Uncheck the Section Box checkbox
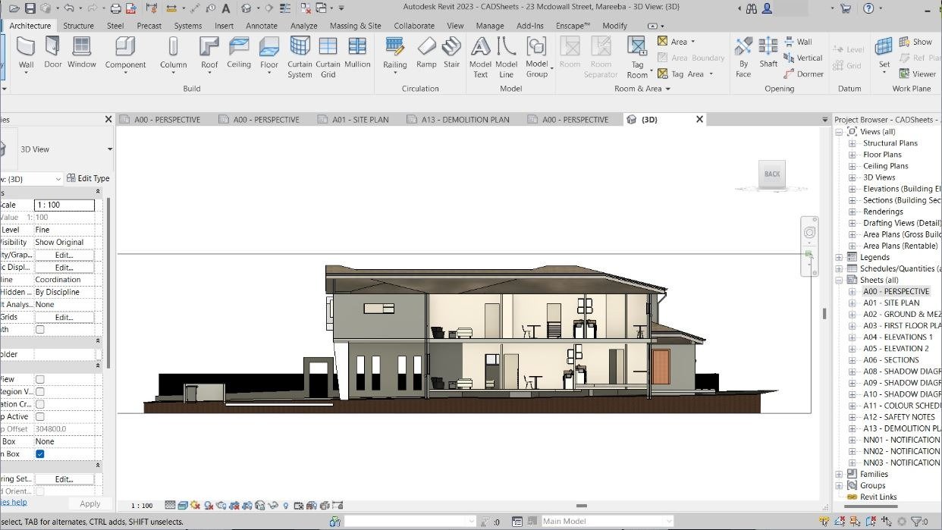Screen dimensions: 942x530 coord(40,454)
